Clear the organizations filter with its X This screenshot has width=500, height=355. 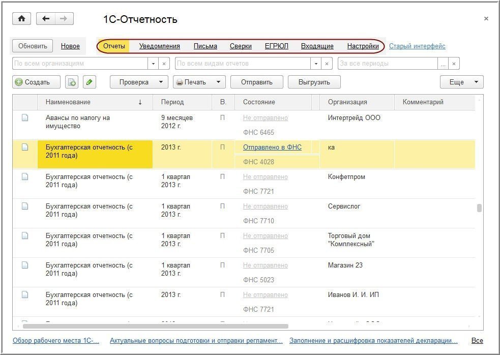pyautogui.click(x=164, y=64)
